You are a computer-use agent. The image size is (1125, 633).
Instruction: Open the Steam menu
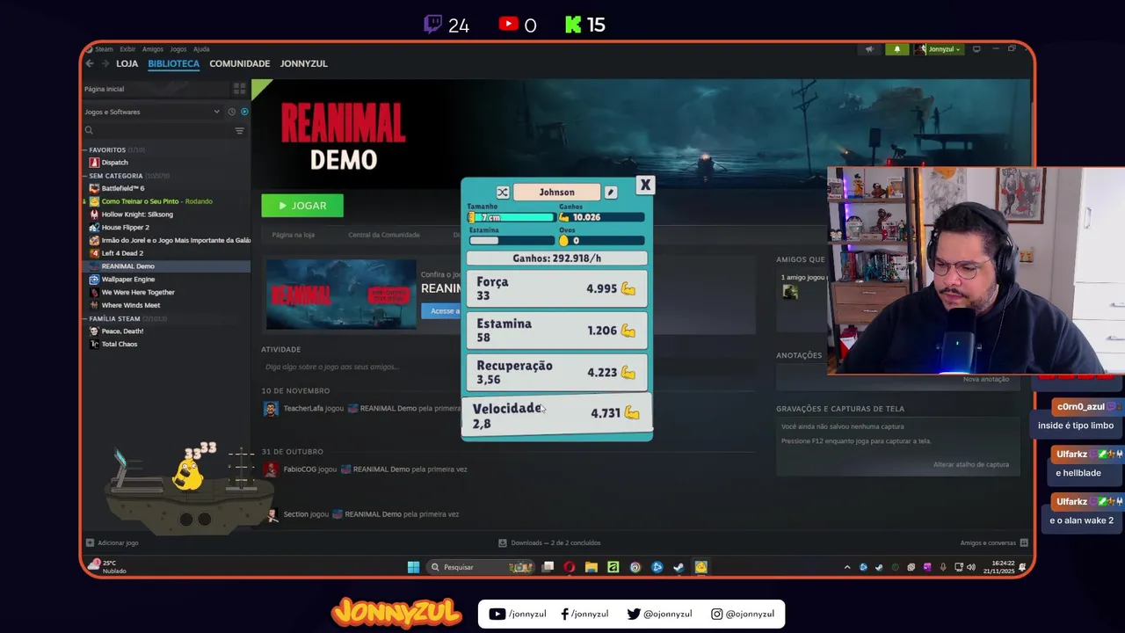(104, 49)
